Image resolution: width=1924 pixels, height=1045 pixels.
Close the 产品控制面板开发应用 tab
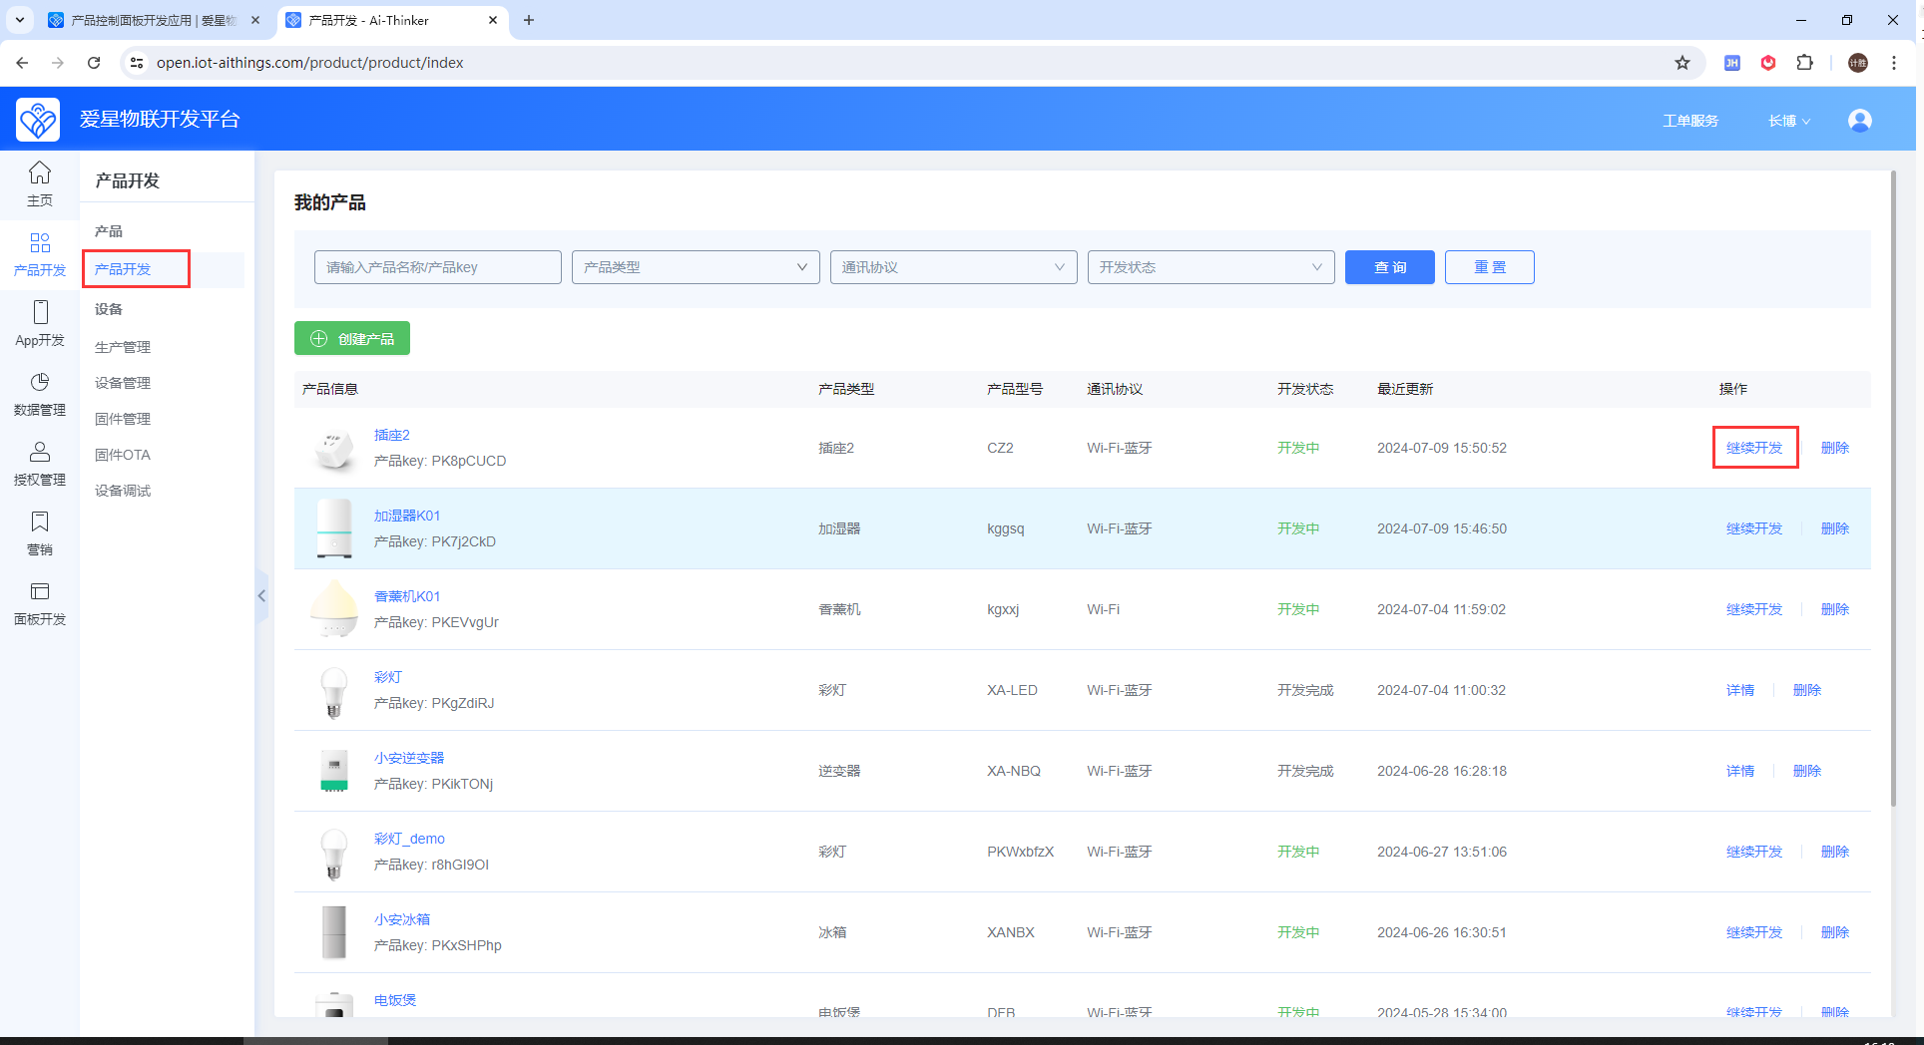click(x=255, y=20)
